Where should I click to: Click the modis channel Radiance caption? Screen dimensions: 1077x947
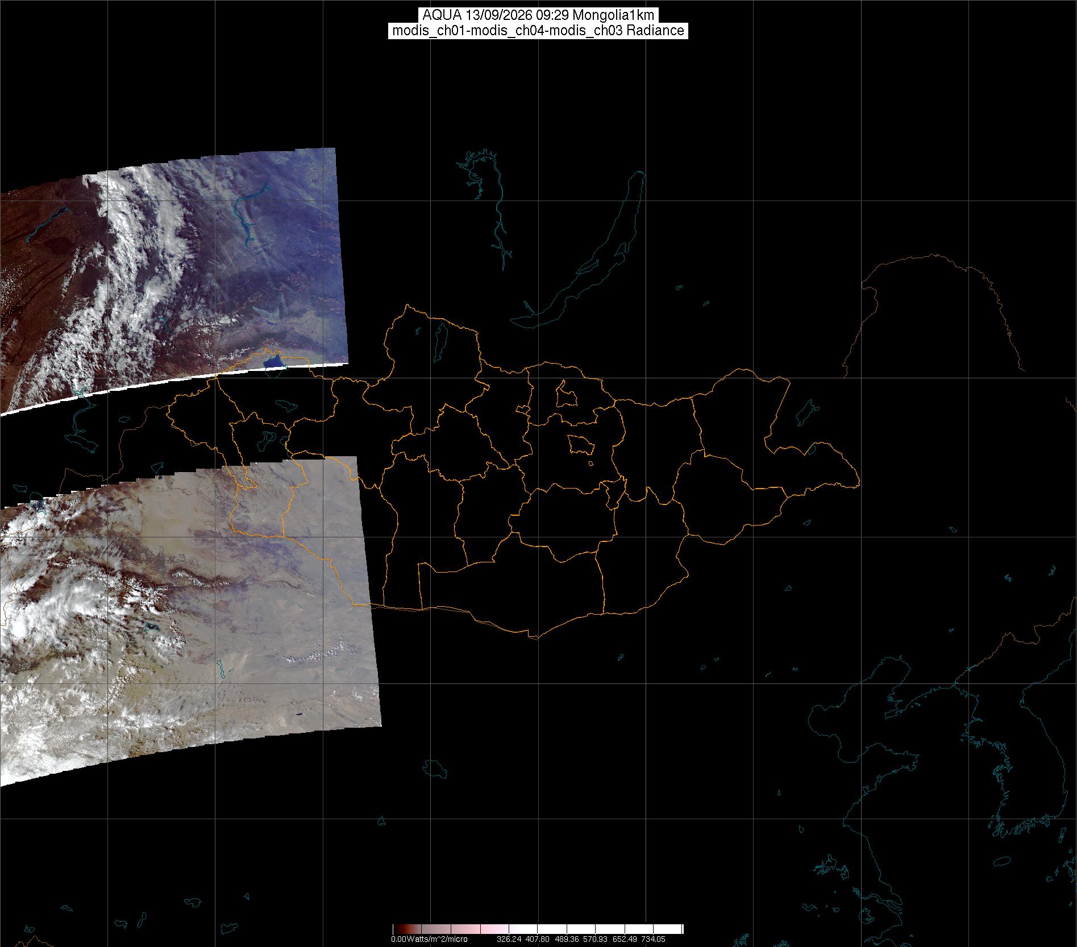coord(538,31)
